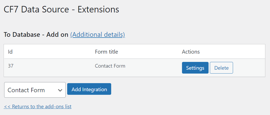The height and width of the screenshot is (115, 270).
Task: Select the Id value 37 cell
Action: click(11, 66)
